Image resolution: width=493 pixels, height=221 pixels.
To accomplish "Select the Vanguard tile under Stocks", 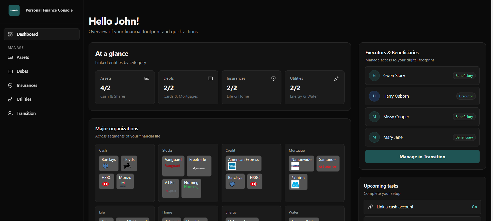I will [173, 166].
